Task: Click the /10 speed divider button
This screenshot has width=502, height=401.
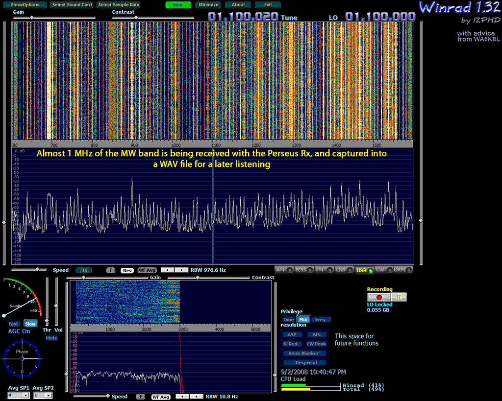Action: tap(83, 270)
